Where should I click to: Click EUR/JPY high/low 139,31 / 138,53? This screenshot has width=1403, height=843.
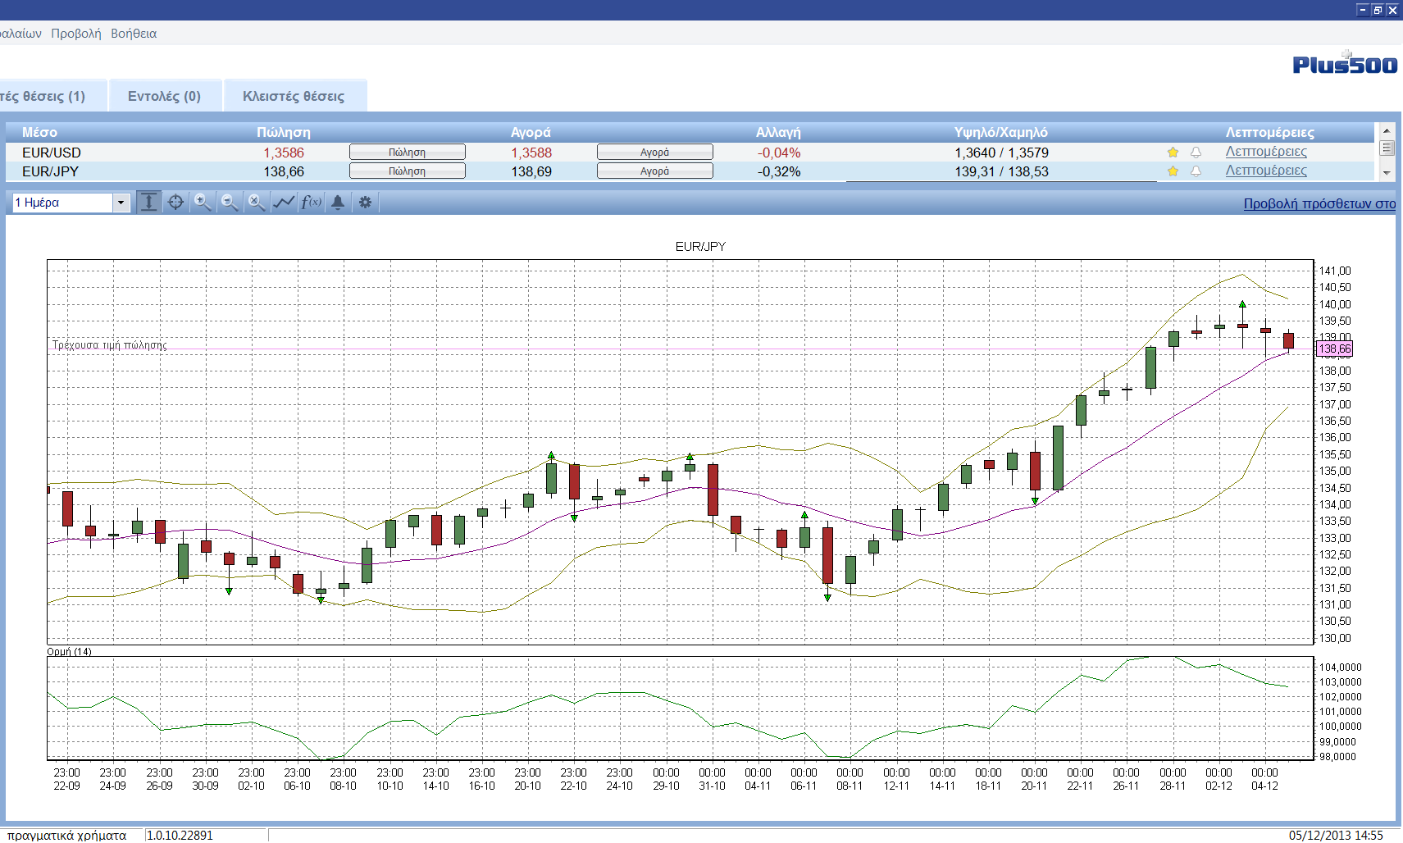pyautogui.click(x=1001, y=171)
